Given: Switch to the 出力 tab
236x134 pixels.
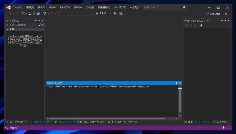Looking at the screenshot, I should 79,122.
